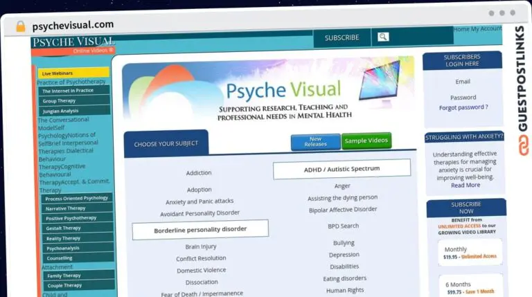Click the New Releases button
Image resolution: width=532 pixels, height=297 pixels.
(x=316, y=142)
